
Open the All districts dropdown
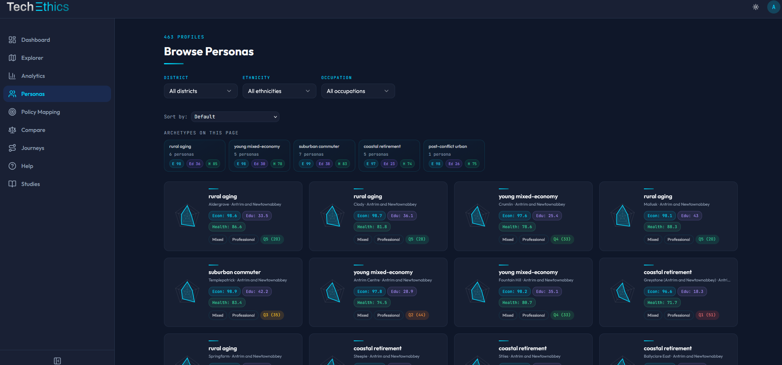point(201,91)
